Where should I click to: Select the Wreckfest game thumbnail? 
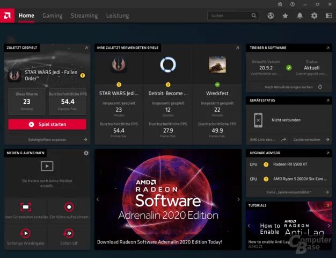(217, 64)
